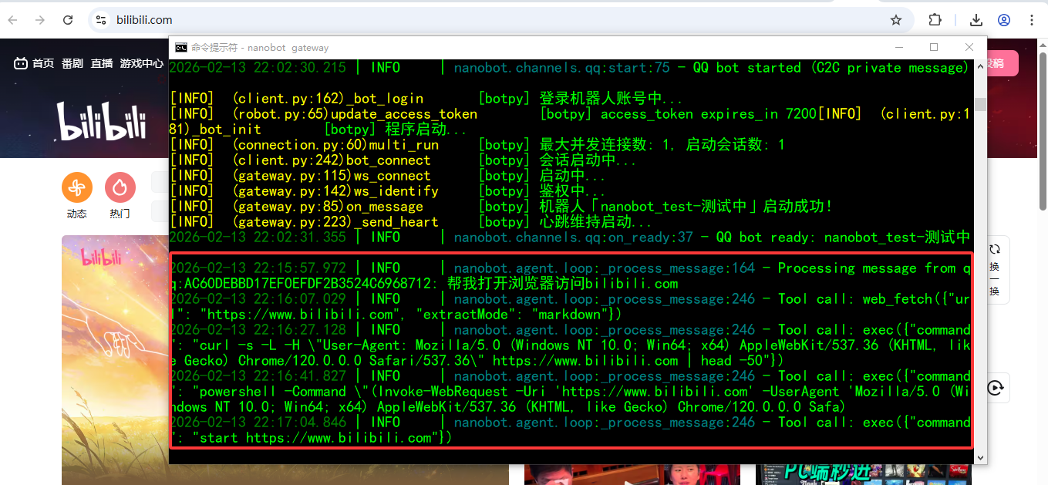Screen dimensions: 1048x485
Task: Open 直播 in bilibili nav
Action: click(x=102, y=63)
